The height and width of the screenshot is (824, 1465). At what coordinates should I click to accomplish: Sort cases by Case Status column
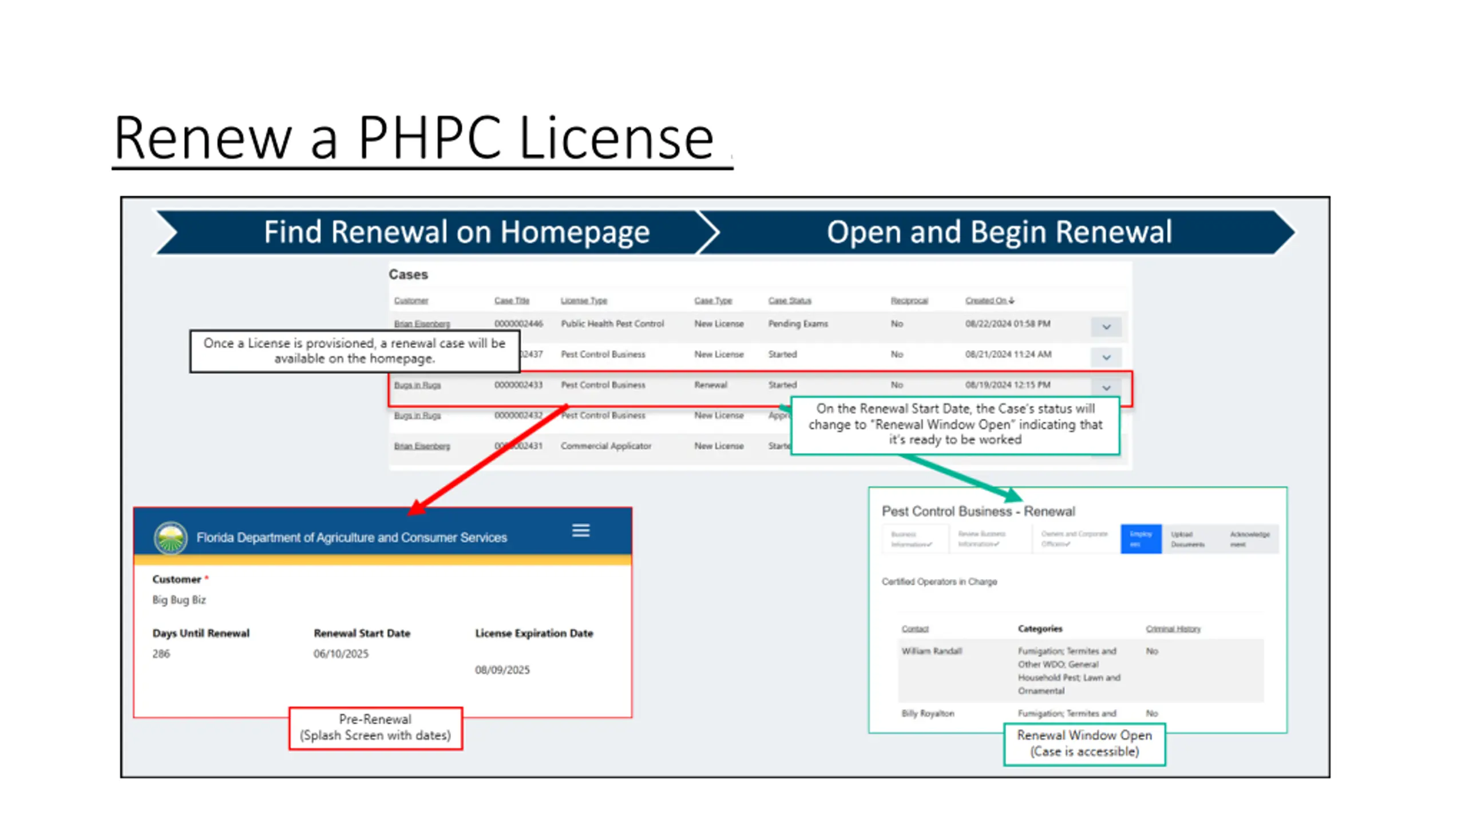(789, 300)
